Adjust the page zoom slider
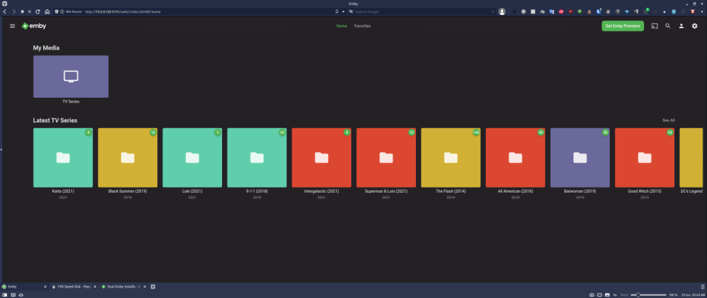 [x=648, y=294]
